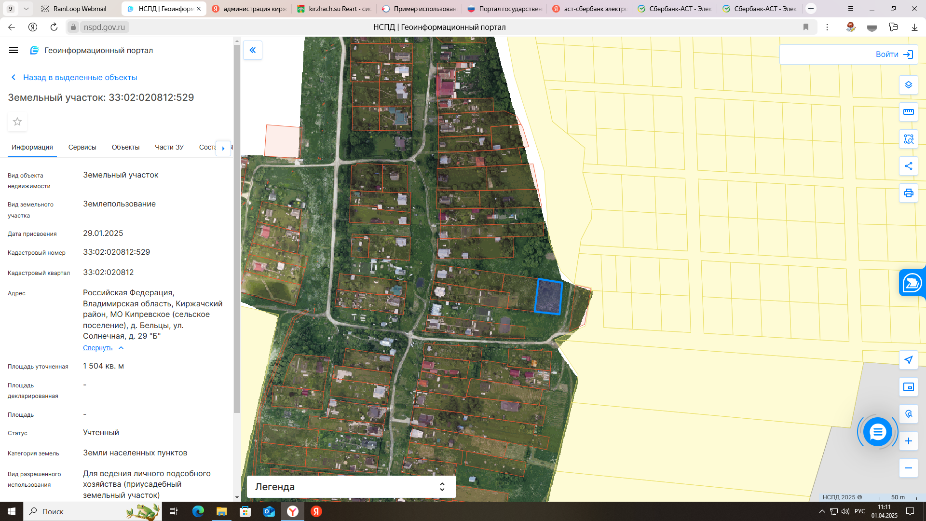
Task: Open the blue chat support bubble
Action: 877,432
